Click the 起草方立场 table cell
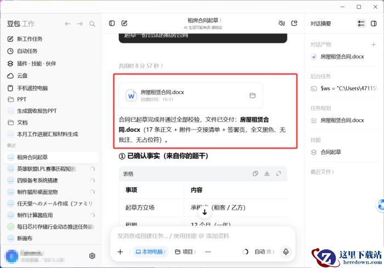The height and width of the screenshot is (268, 384). pyautogui.click(x=151, y=208)
